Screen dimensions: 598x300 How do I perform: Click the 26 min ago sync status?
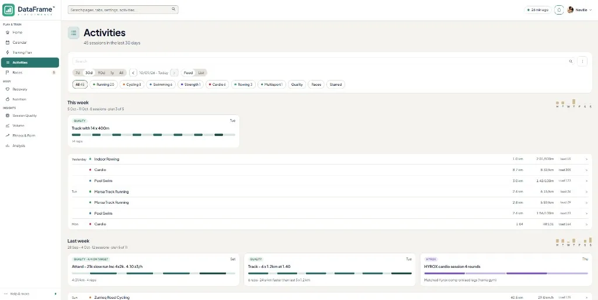538,10
